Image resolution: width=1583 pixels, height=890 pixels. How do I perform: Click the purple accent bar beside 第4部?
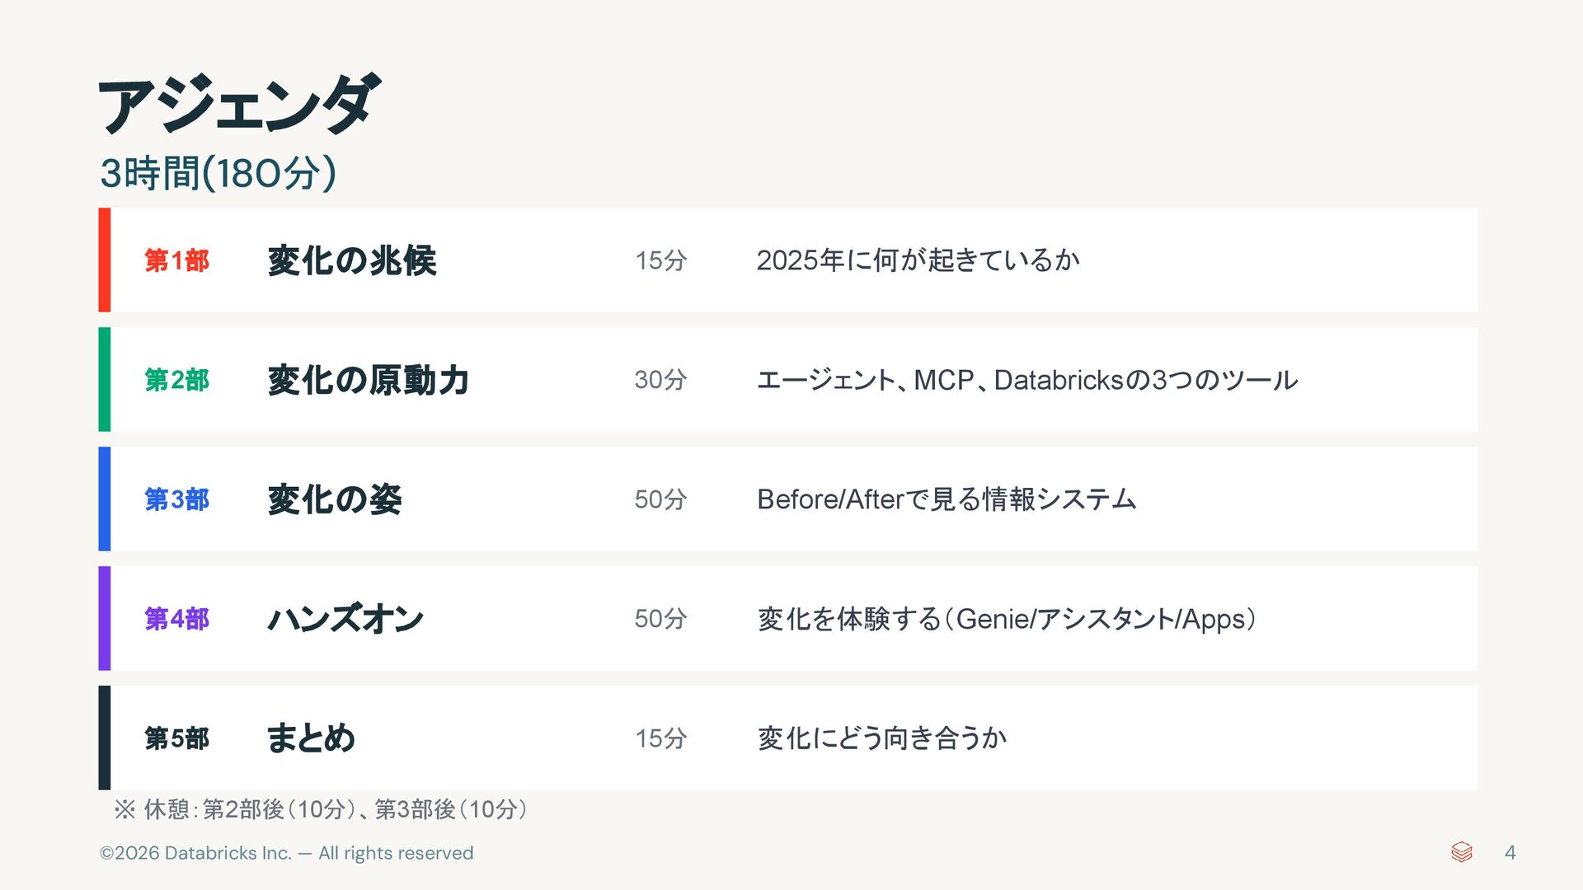(x=105, y=618)
